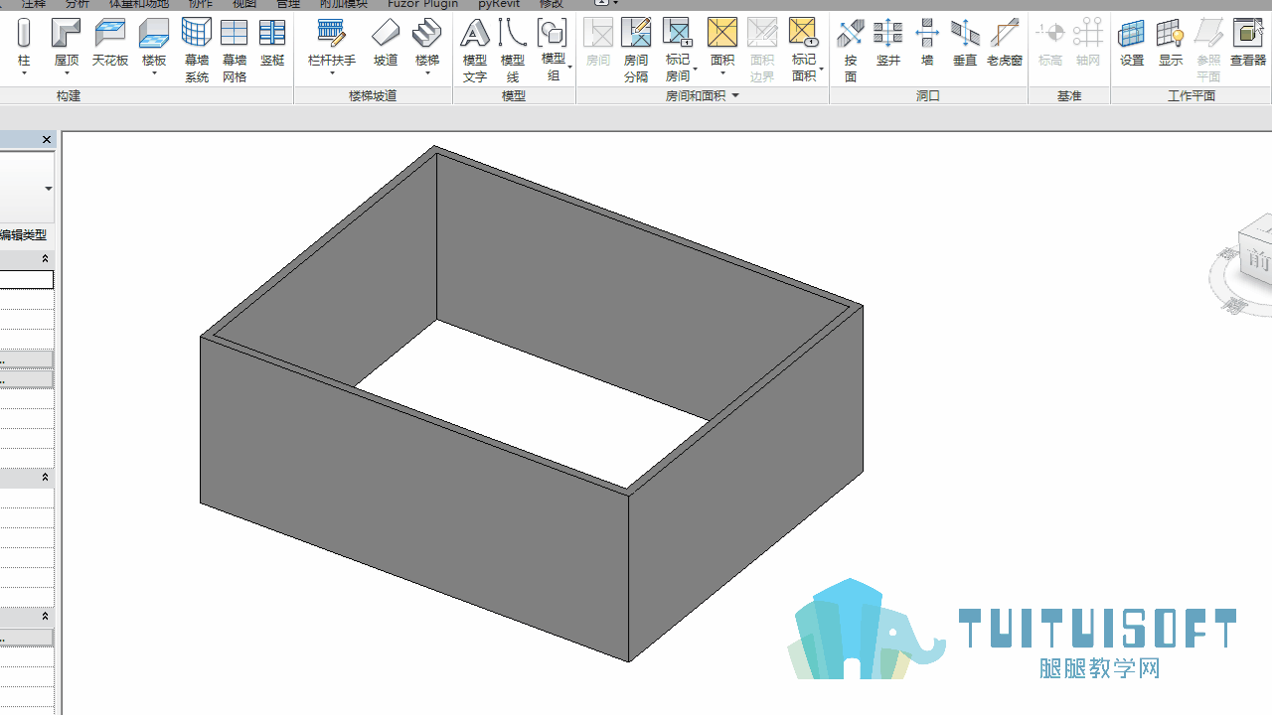Screen dimensions: 1272x715
Task: Select the 柱 (Column) tool
Action: click(x=24, y=44)
